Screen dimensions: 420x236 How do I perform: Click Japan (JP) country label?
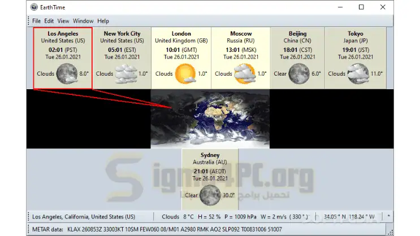pos(356,41)
